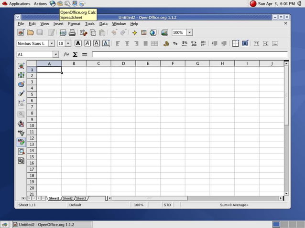Click the greyed Save Document diskette icon

(40, 32)
